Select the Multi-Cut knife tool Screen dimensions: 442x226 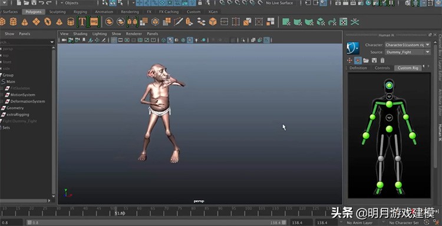(178, 22)
